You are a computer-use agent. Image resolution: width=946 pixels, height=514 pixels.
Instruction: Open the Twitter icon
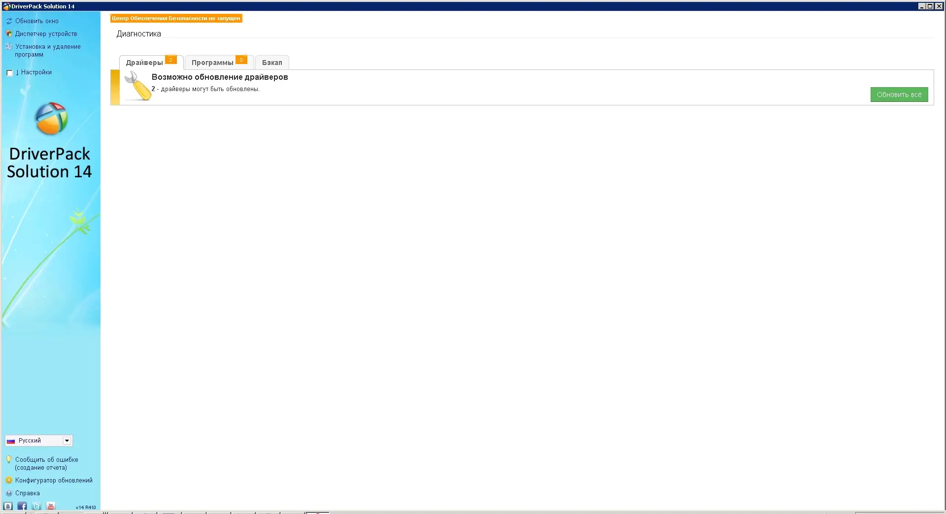tap(36, 506)
